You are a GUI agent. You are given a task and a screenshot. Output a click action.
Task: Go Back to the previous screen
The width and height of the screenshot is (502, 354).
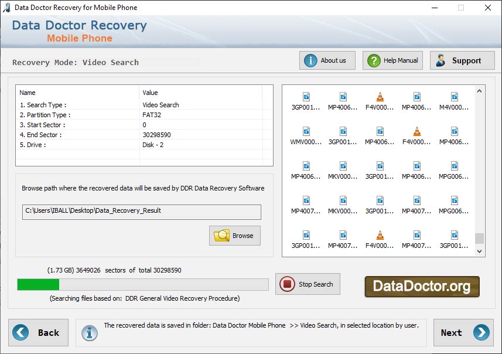tap(38, 332)
